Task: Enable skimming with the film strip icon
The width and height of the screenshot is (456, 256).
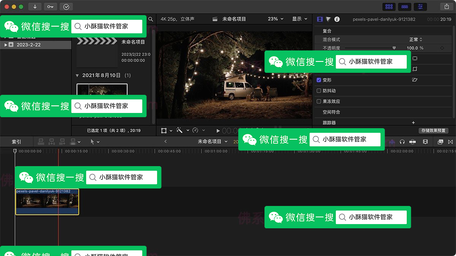Action: click(x=426, y=141)
